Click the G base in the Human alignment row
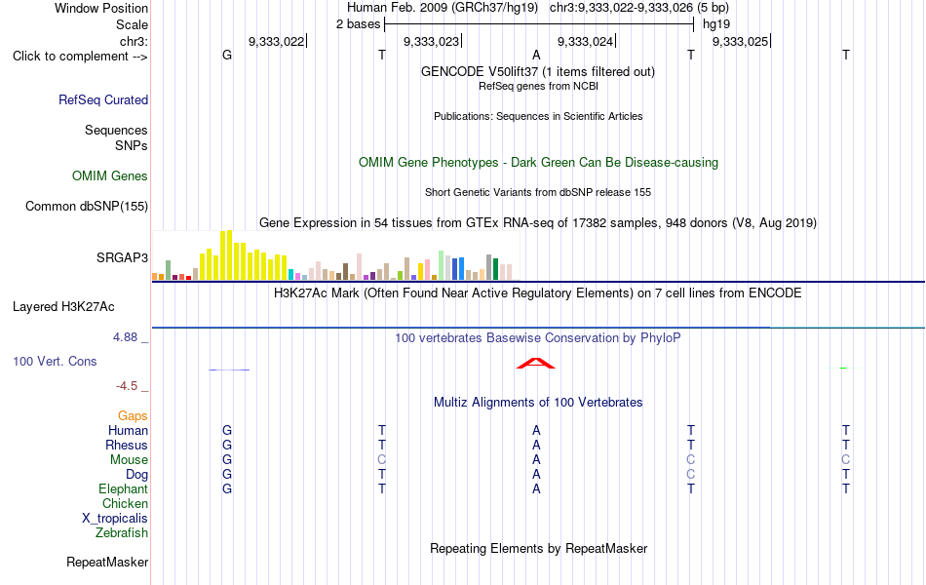The image size is (926, 585). [227, 430]
